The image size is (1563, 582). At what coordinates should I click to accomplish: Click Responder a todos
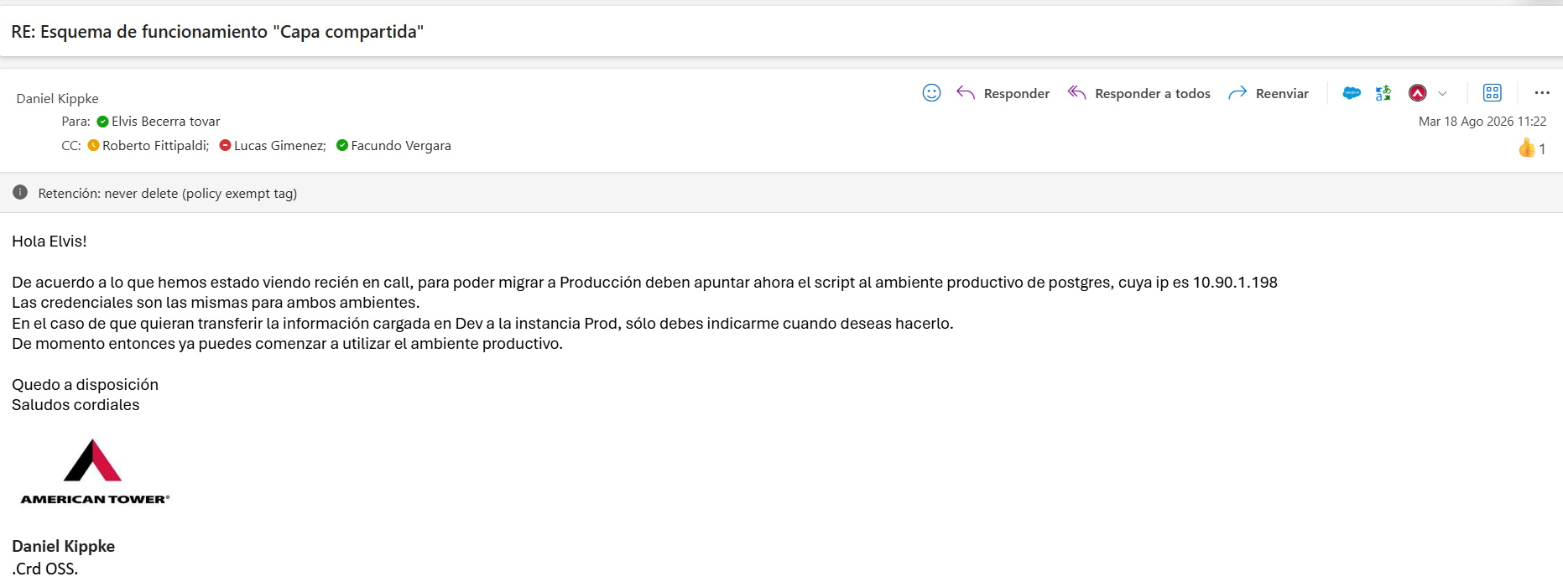pyautogui.click(x=1139, y=93)
